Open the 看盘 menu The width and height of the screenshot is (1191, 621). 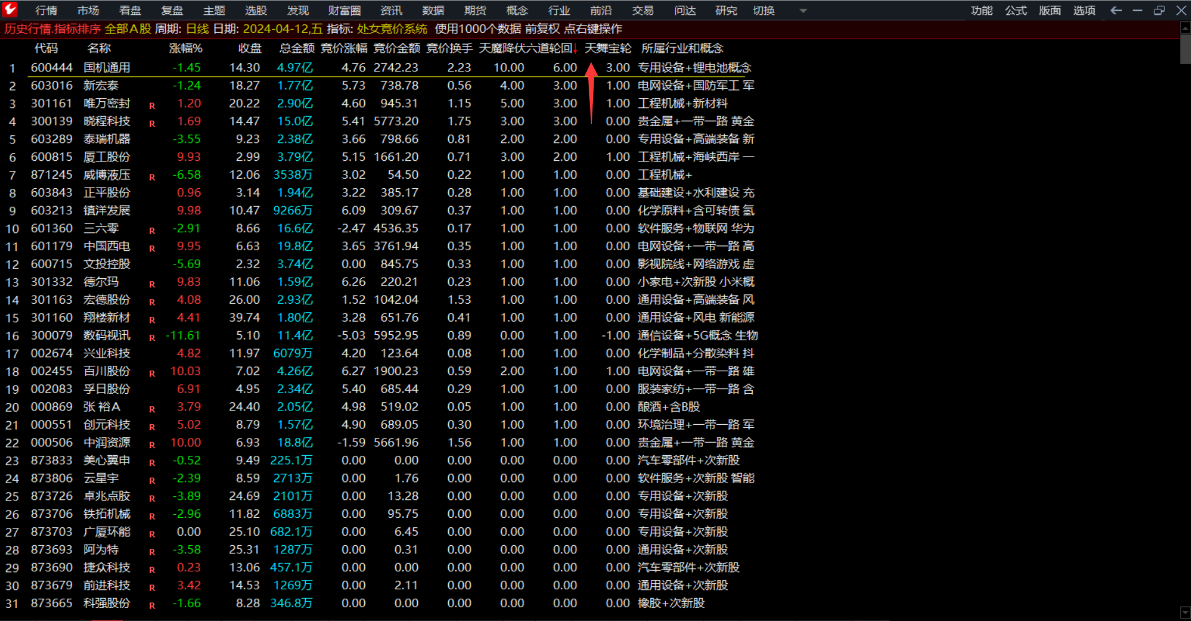click(131, 11)
